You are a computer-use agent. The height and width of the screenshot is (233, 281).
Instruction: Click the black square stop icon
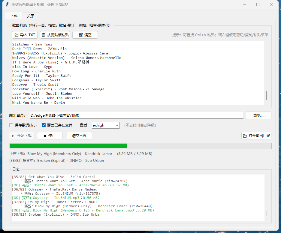[45, 136]
